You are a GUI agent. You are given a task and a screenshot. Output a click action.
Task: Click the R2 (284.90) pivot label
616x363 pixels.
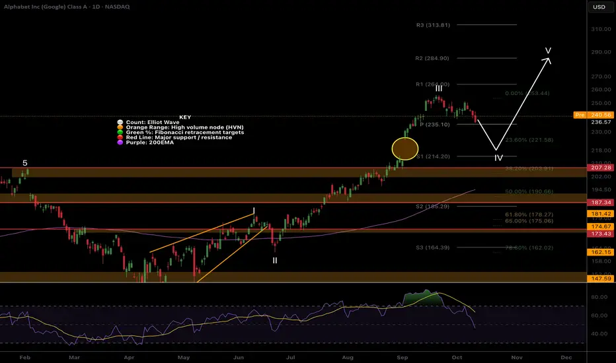432,58
